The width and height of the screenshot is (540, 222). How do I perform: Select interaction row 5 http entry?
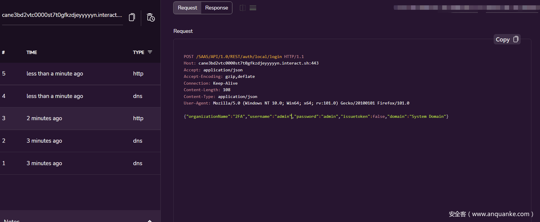click(x=80, y=74)
